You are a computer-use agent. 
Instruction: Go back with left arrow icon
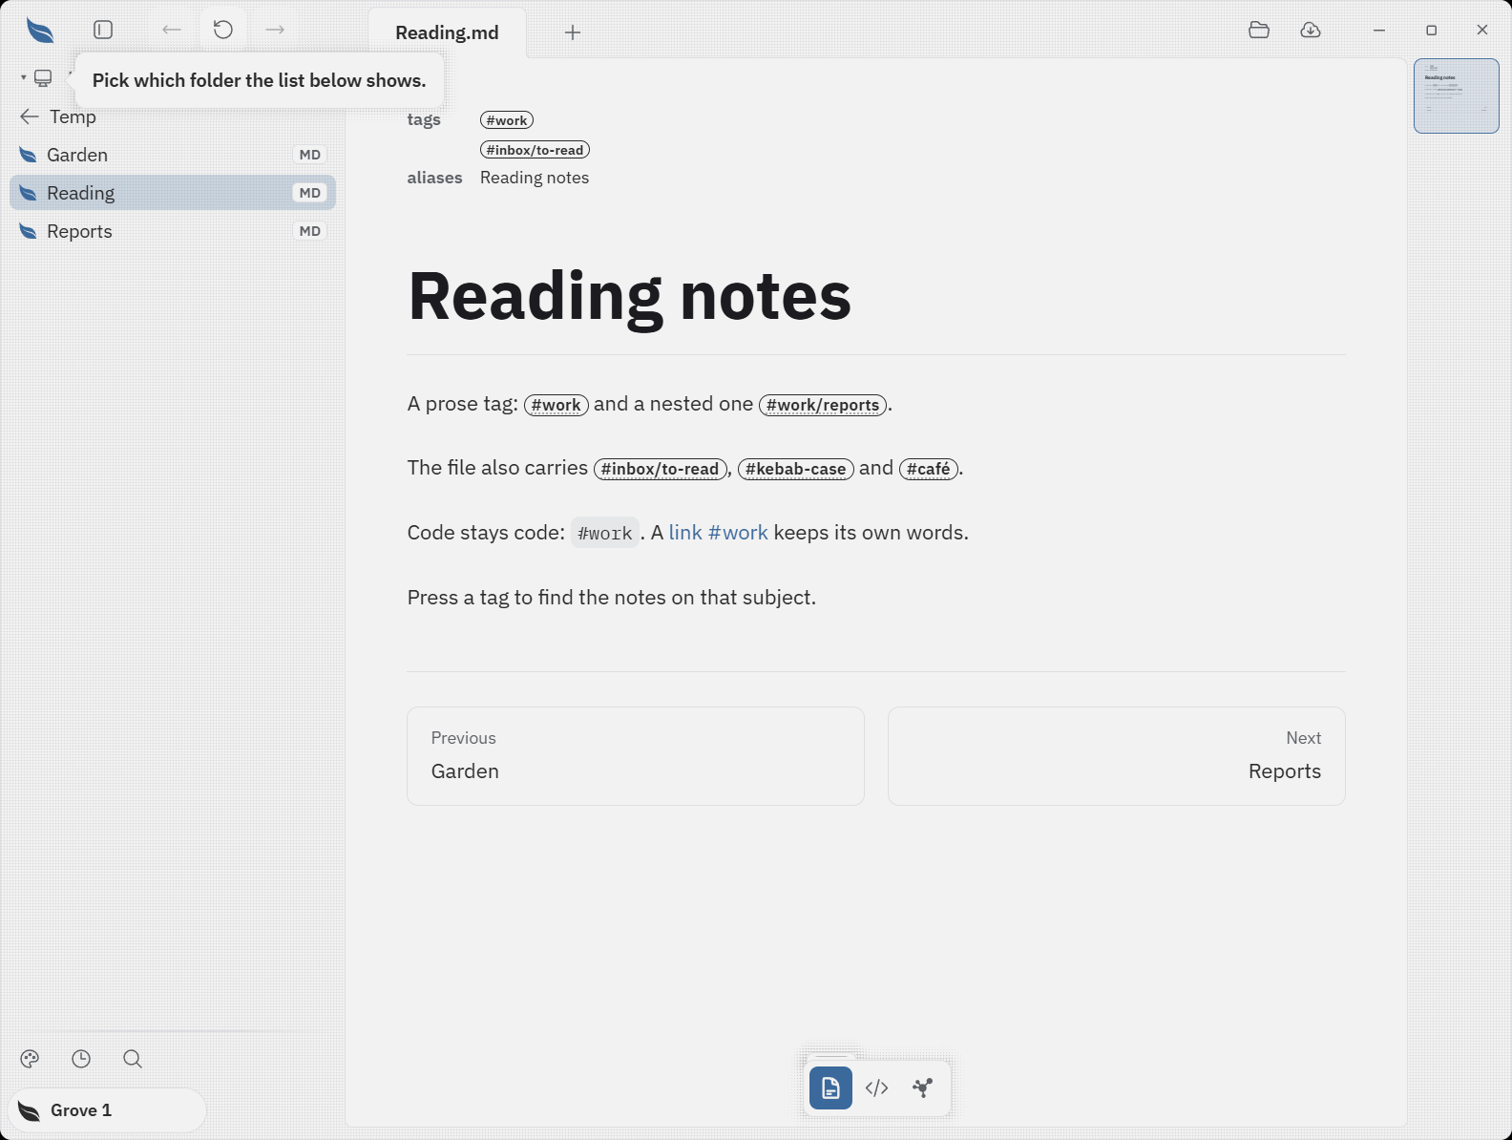tap(172, 30)
